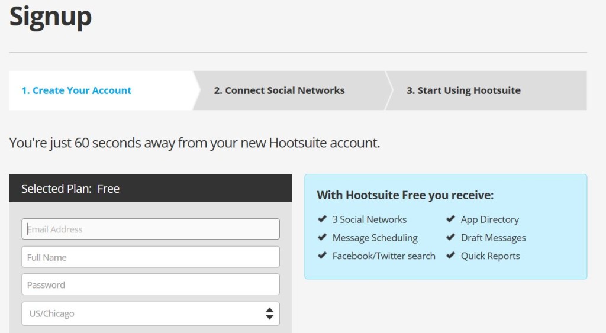Go to the Connect Social Networks step
This screenshot has height=333, width=606.
pyautogui.click(x=279, y=90)
